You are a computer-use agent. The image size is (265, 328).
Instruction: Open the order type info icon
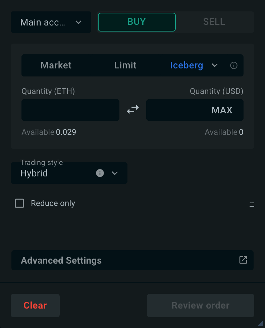[x=233, y=65]
